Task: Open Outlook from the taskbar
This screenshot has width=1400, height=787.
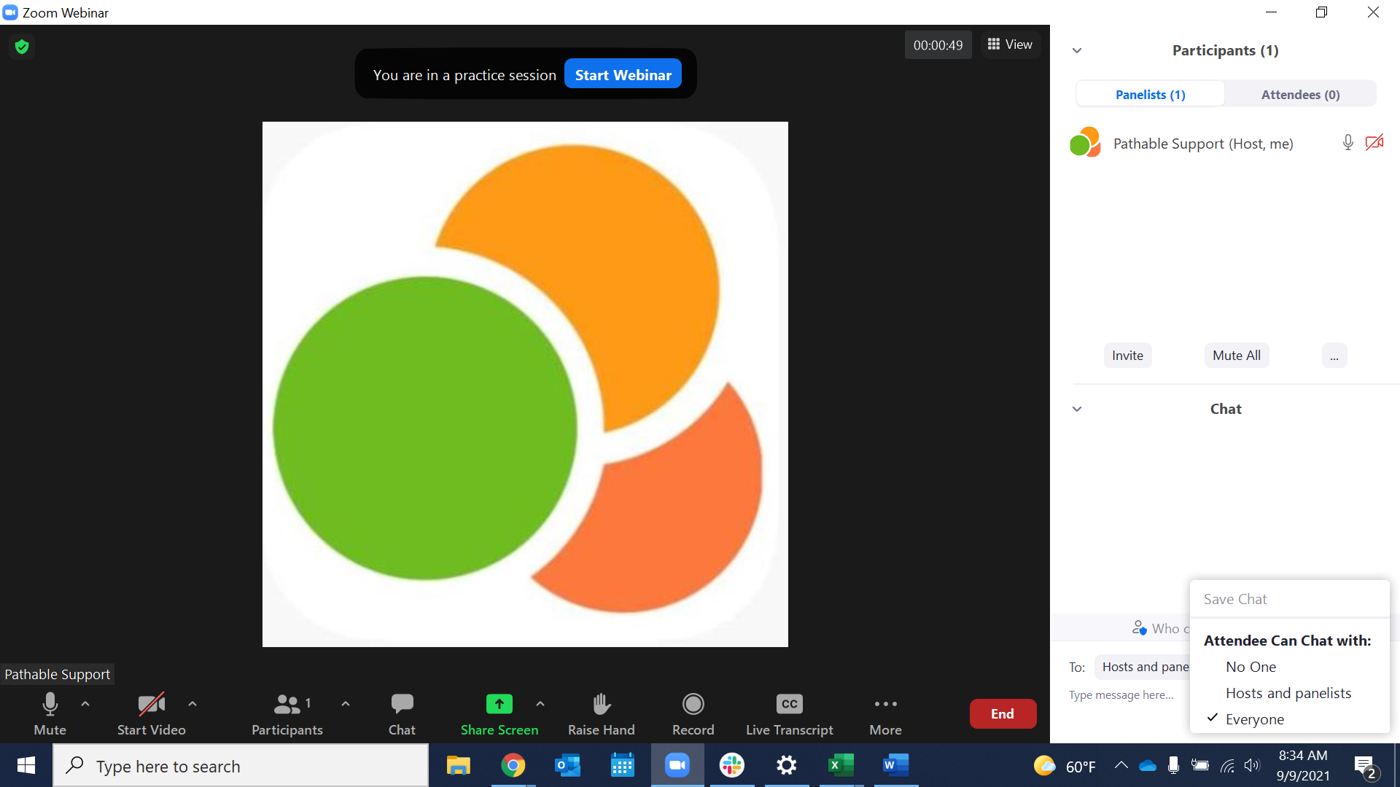Action: point(567,766)
